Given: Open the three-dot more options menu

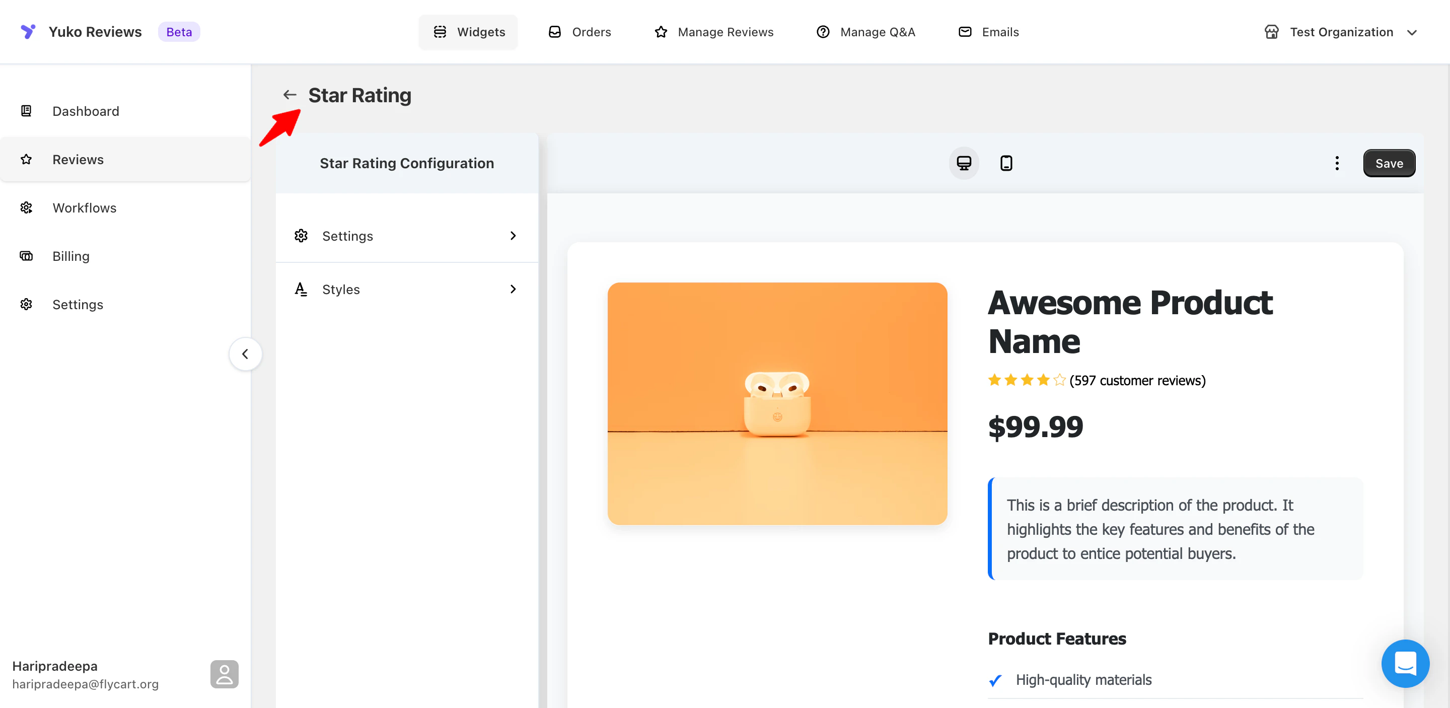Looking at the screenshot, I should pos(1337,163).
